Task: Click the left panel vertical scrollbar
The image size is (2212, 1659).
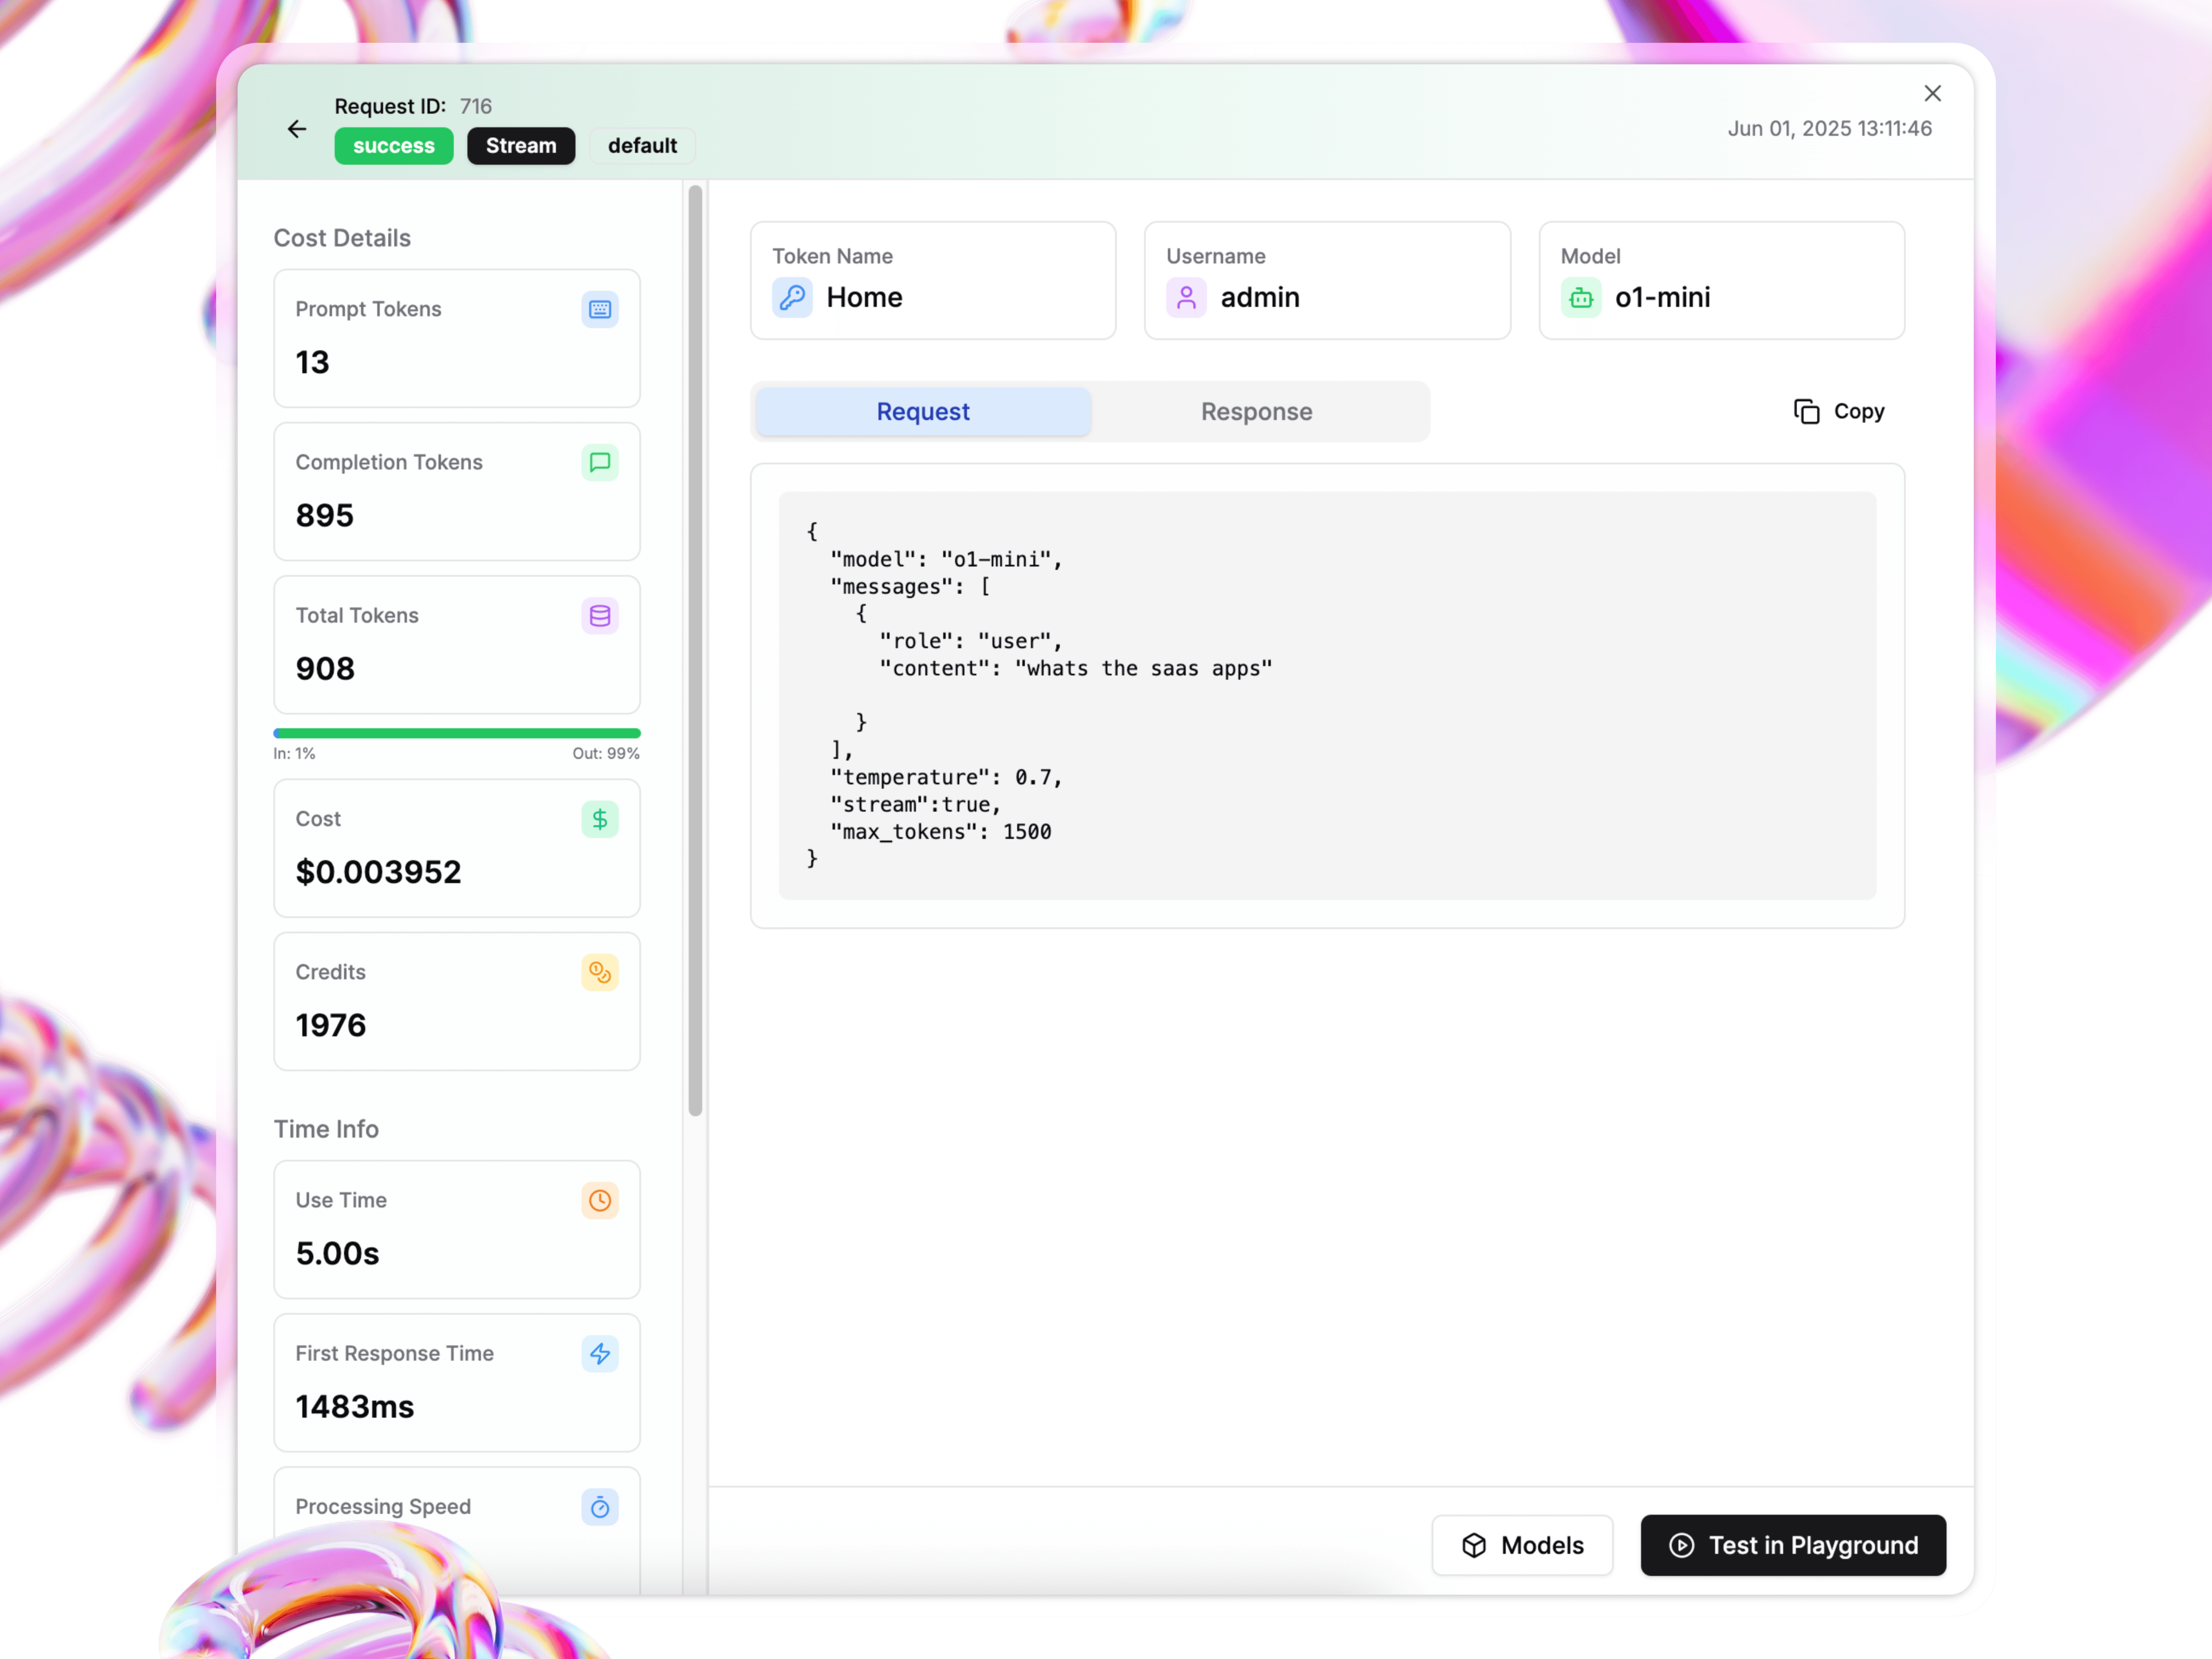Action: tap(695, 650)
